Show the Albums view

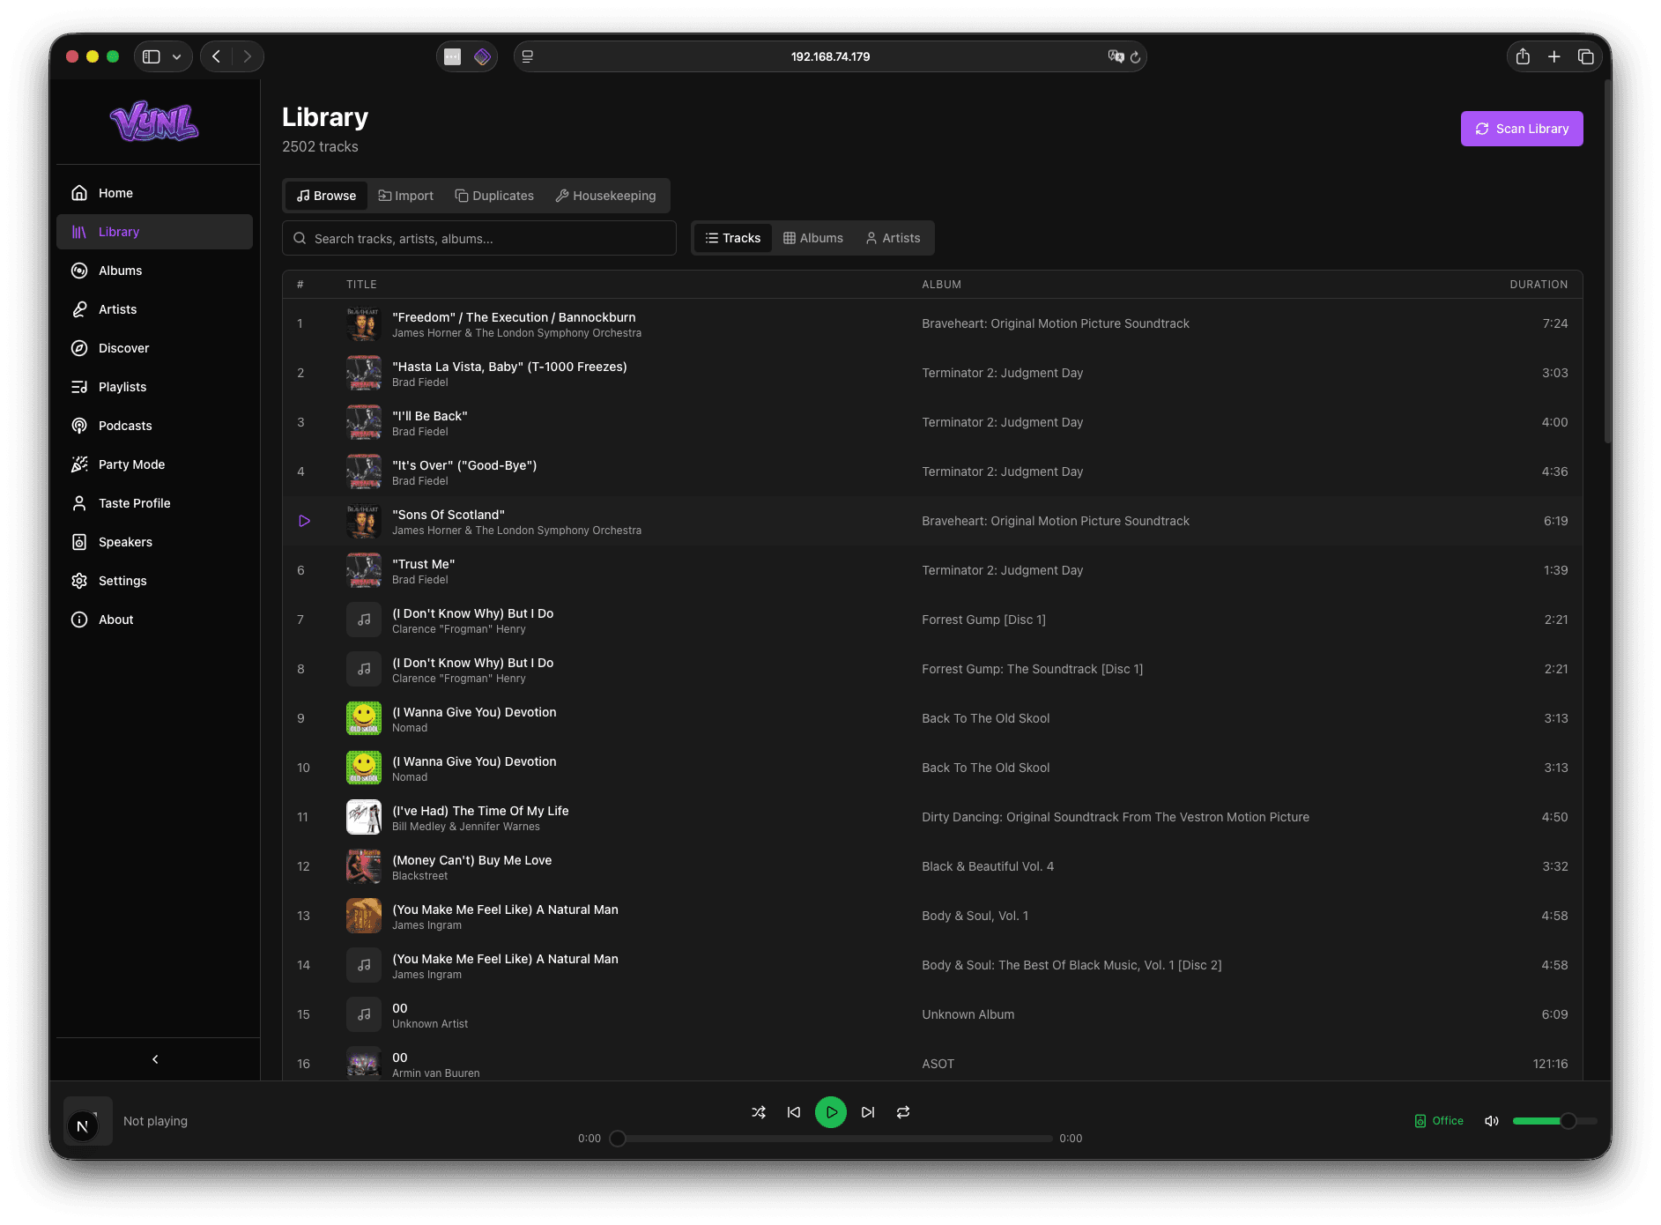coord(813,238)
